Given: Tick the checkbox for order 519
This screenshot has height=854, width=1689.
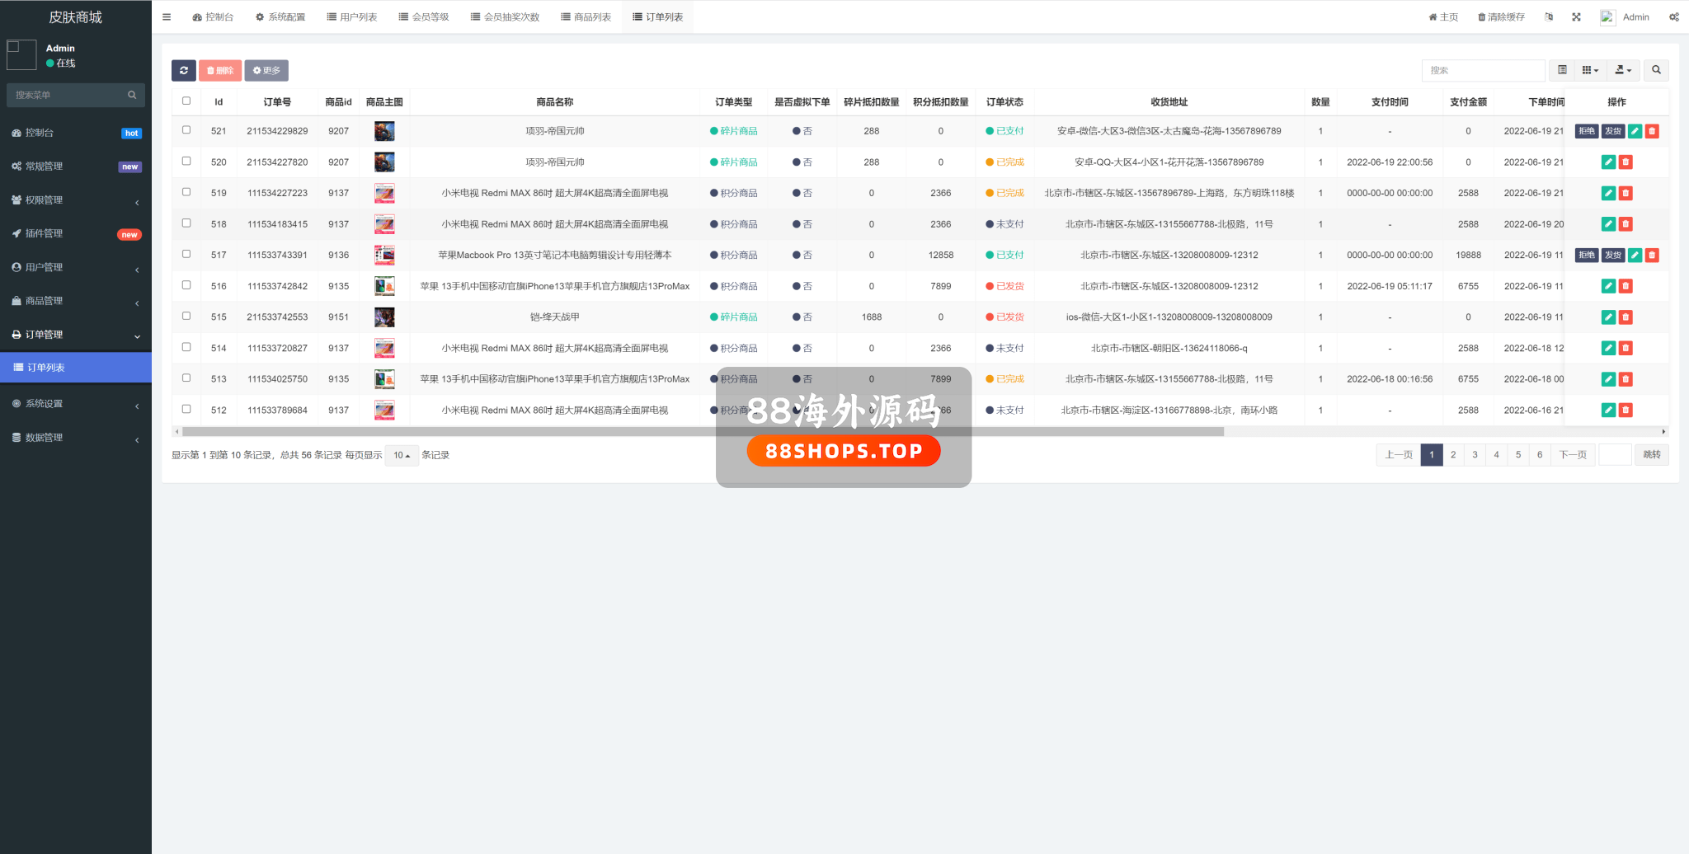Looking at the screenshot, I should point(186,192).
